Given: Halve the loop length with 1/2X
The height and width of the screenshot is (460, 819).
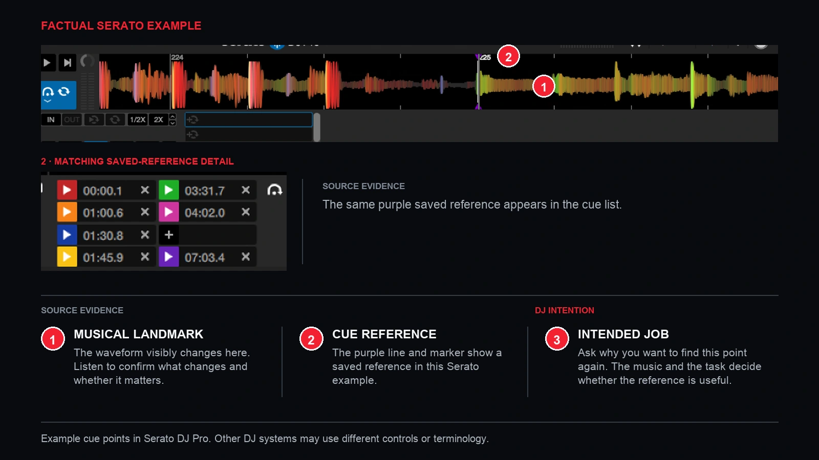Looking at the screenshot, I should [x=138, y=120].
